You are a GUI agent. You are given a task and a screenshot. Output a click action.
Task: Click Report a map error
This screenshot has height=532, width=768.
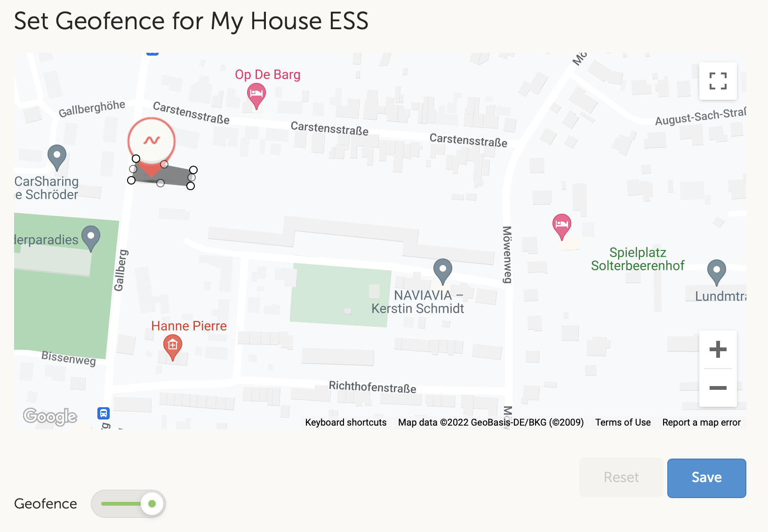click(701, 422)
